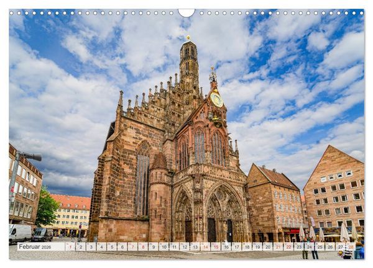Select day 6 in the calendar strip
Viewport: 373px width, 268px height.
coord(122,247)
